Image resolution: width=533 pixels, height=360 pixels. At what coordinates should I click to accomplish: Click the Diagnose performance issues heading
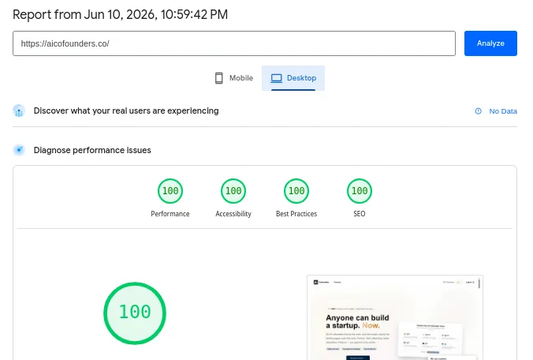(92, 150)
